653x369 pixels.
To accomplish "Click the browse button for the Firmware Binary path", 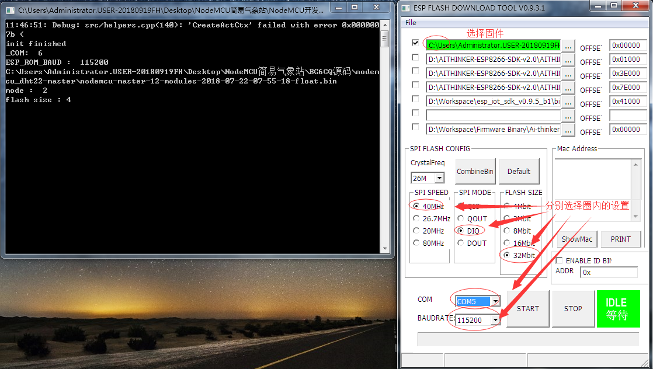I will click(x=568, y=130).
